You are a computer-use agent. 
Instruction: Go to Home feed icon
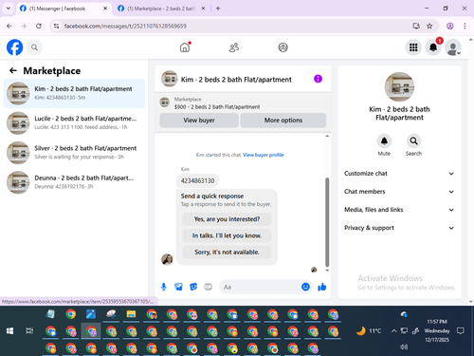coord(185,47)
